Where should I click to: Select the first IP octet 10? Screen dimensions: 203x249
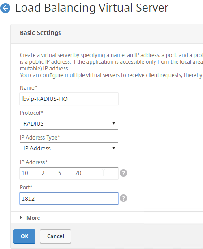point(25,173)
